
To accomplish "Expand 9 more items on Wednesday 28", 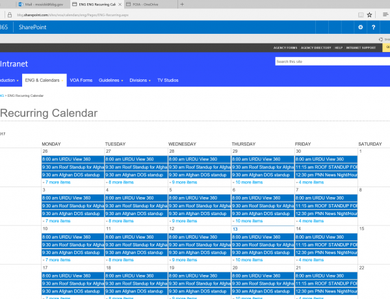I will coord(185,183).
